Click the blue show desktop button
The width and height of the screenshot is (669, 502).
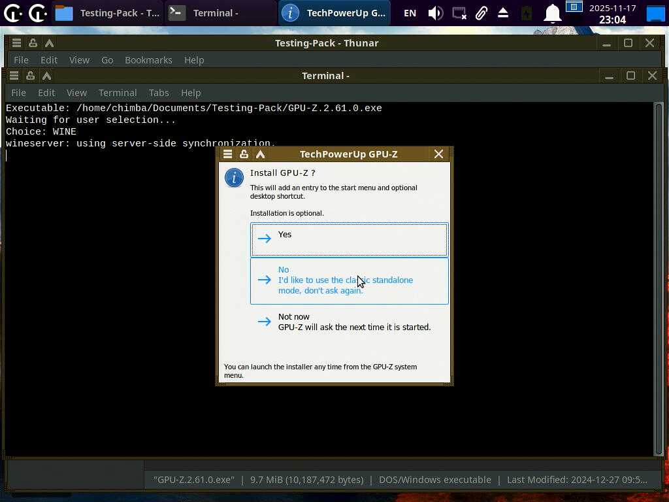tap(656, 13)
